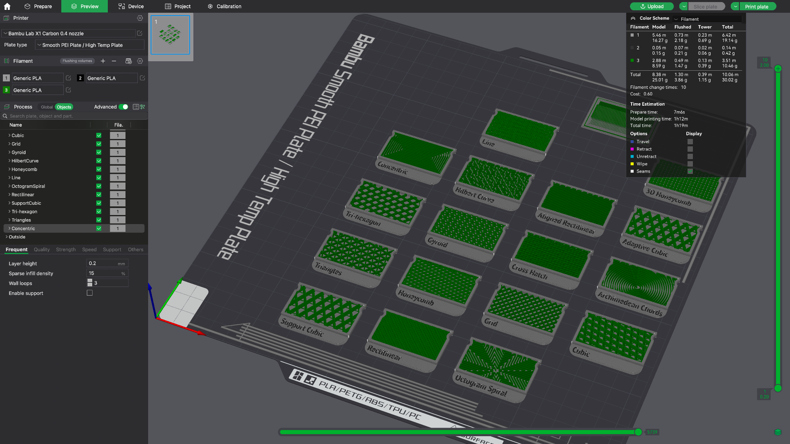Add a new filament with plus icon

(103, 61)
